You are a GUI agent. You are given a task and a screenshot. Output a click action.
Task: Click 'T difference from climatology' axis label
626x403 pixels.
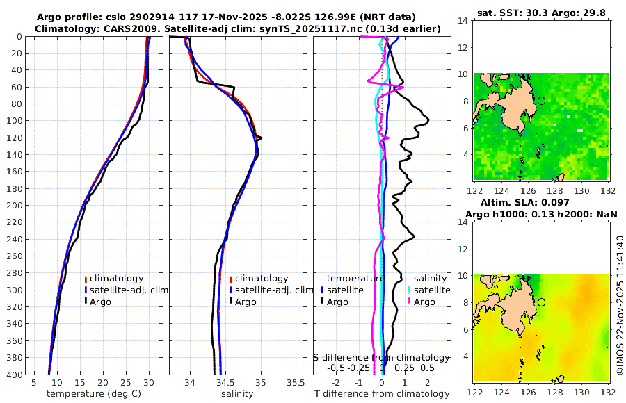pyautogui.click(x=382, y=394)
